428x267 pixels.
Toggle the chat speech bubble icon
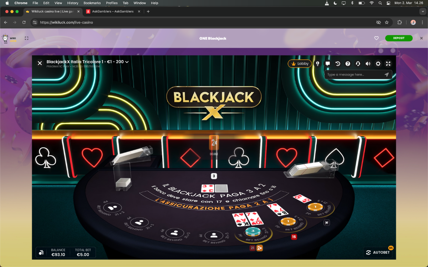(x=328, y=64)
